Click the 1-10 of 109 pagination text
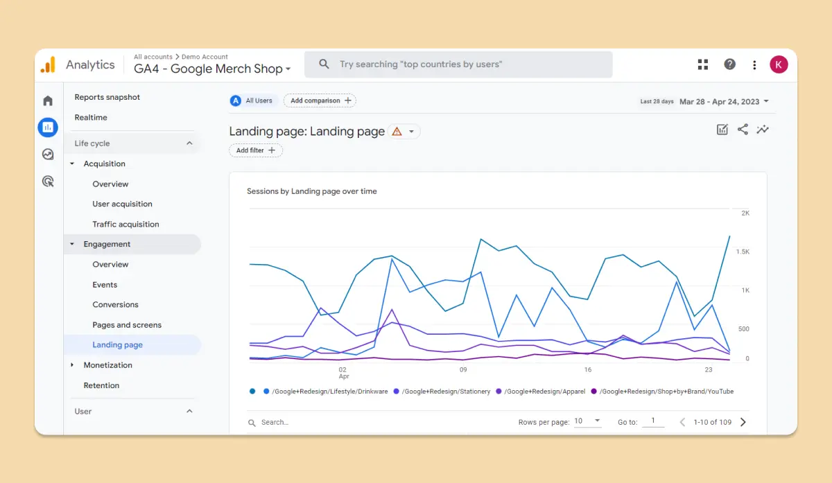This screenshot has width=832, height=483. pyautogui.click(x=713, y=422)
